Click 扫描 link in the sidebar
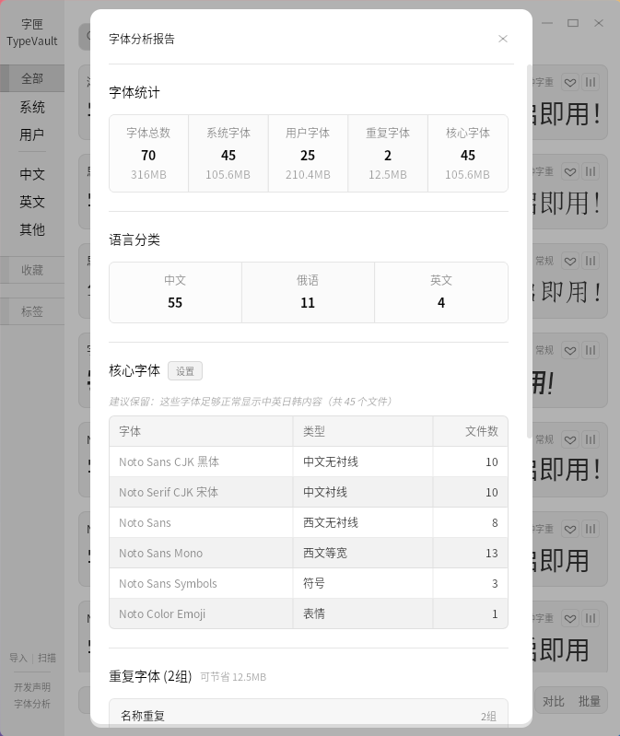This screenshot has width=620, height=736. coord(46,658)
